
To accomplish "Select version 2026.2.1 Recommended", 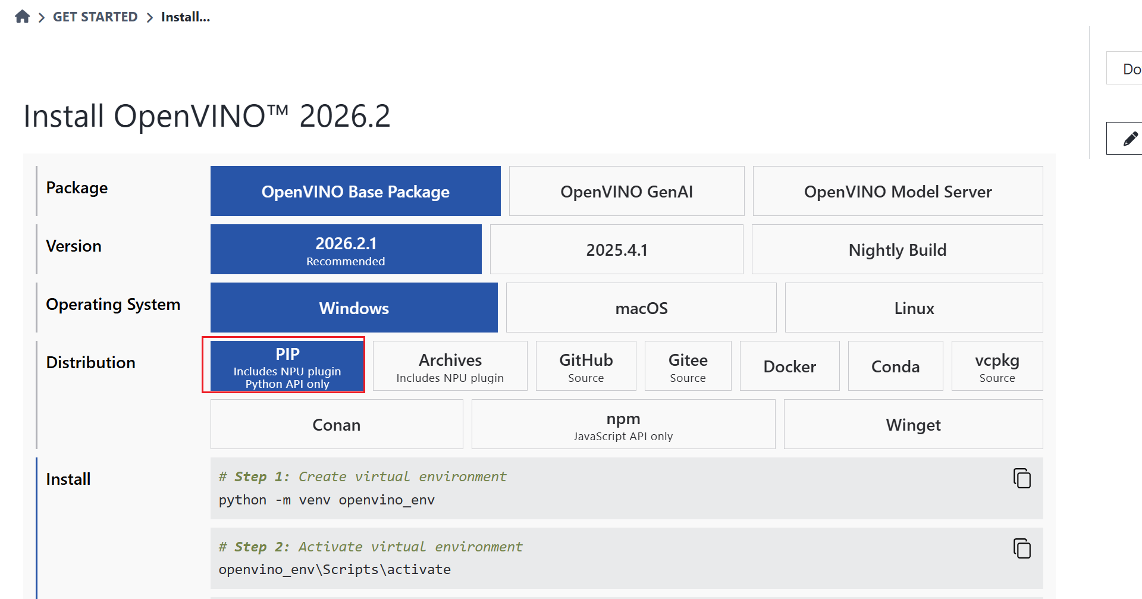I will click(x=346, y=249).
